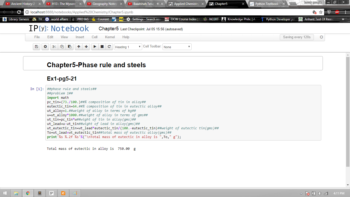This screenshot has height=197, width=350.
Task: Bookmark this page with the star icon
Action: 321,12
